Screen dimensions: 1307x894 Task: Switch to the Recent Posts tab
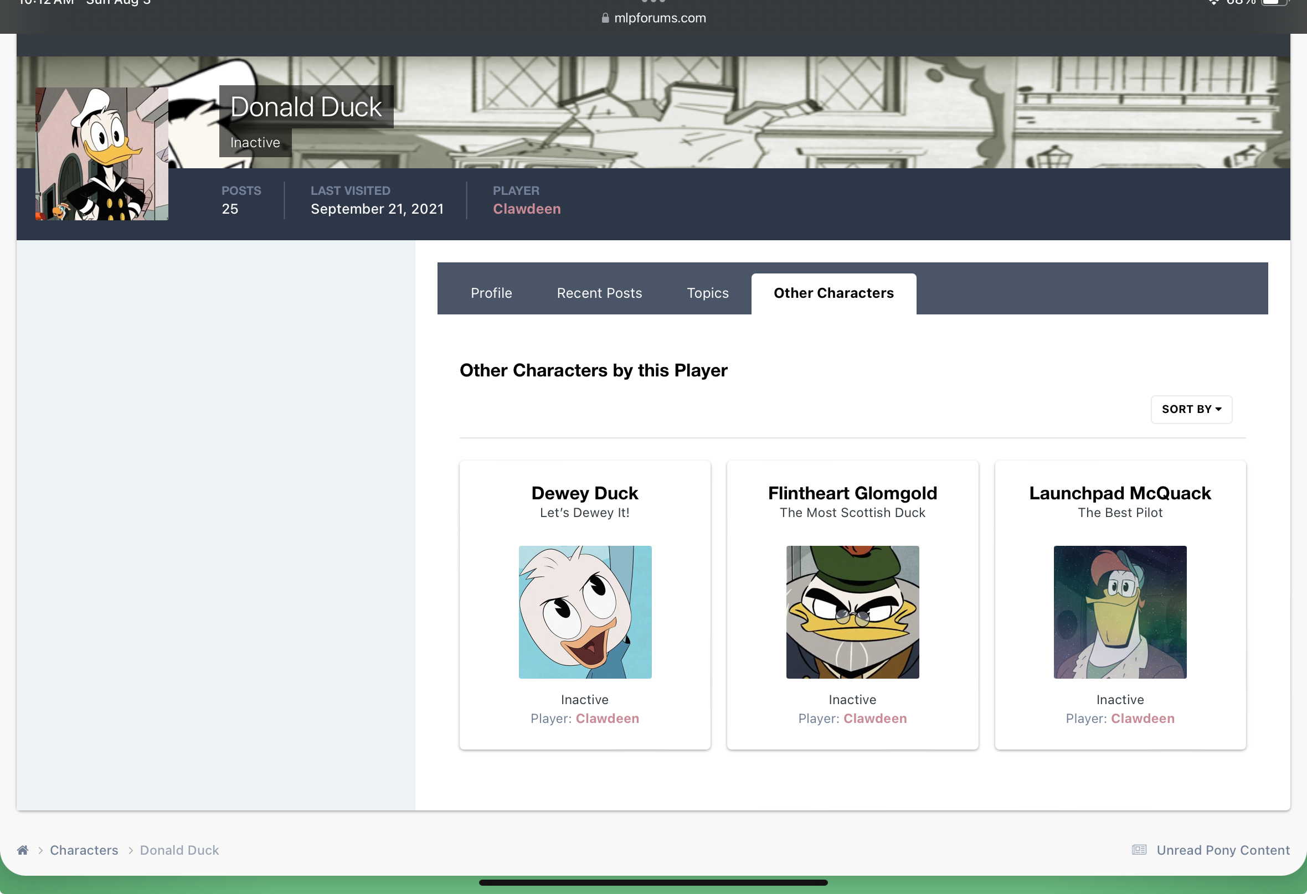coord(599,293)
